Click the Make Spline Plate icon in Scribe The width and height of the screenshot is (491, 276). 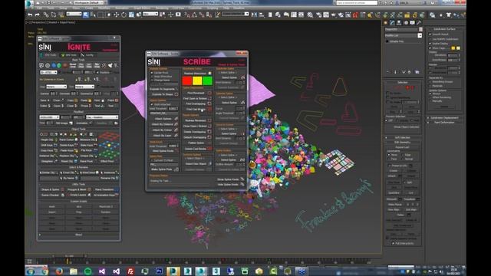click(x=176, y=169)
